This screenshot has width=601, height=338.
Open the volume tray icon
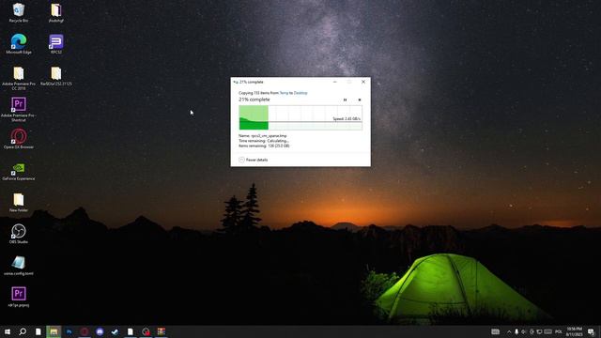tap(524, 331)
